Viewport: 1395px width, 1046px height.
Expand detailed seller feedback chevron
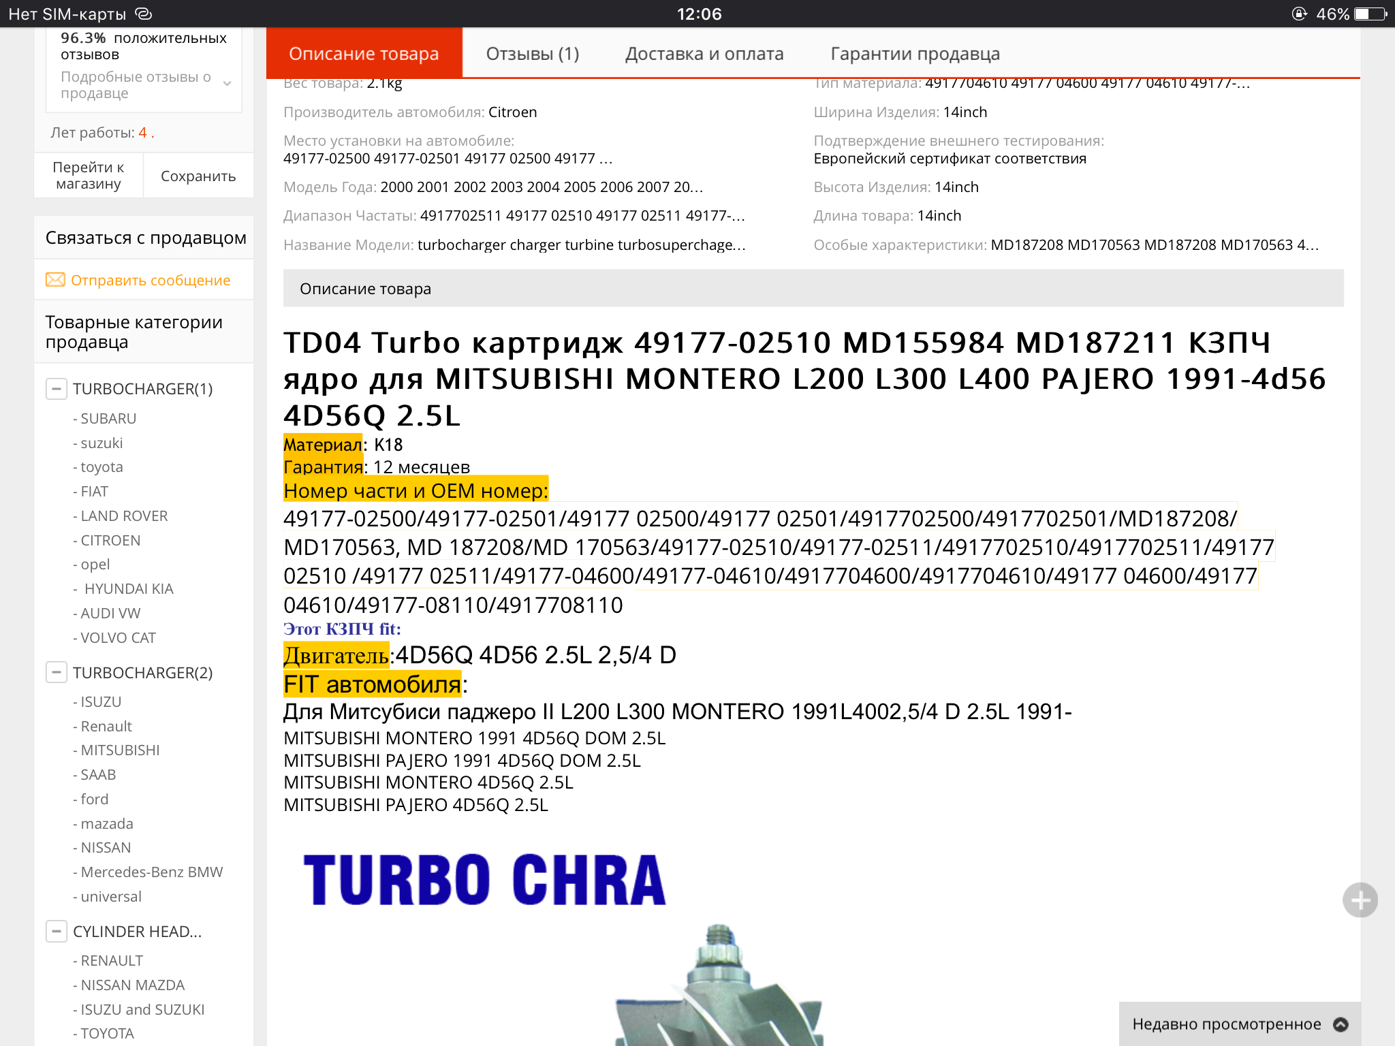[228, 84]
